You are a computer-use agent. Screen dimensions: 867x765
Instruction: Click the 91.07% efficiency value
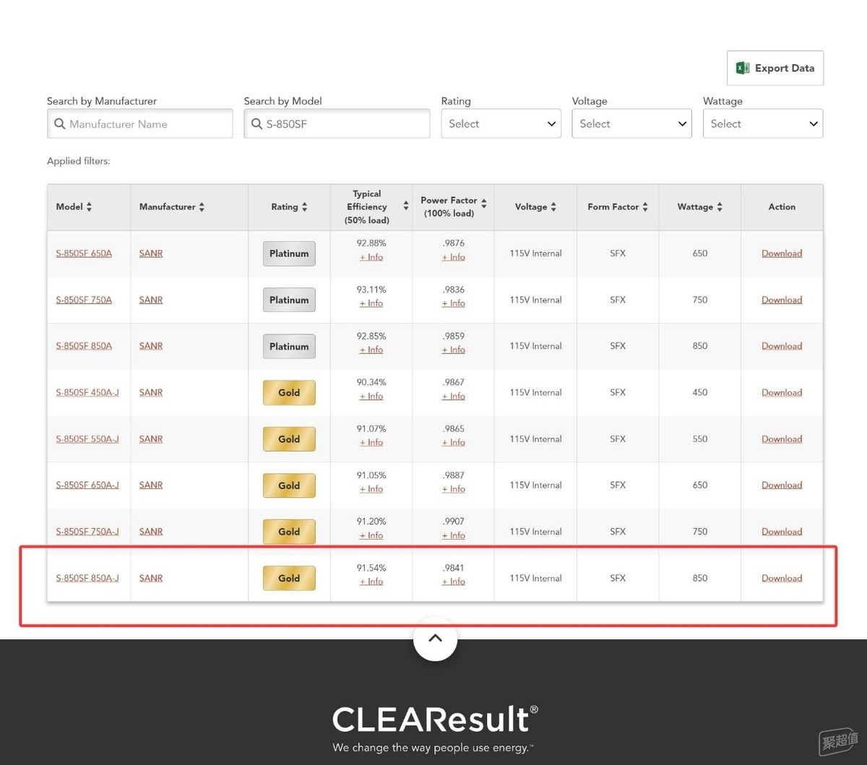pyautogui.click(x=371, y=429)
